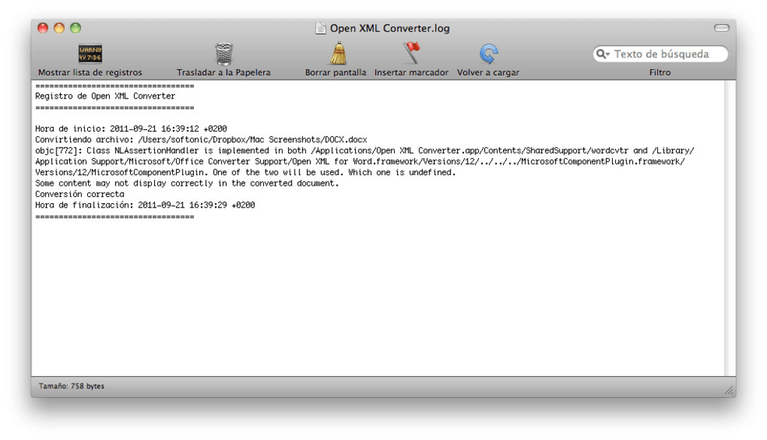Viewport: 767px width, 440px height.
Task: Click the green zoom window button
Action: 75,28
